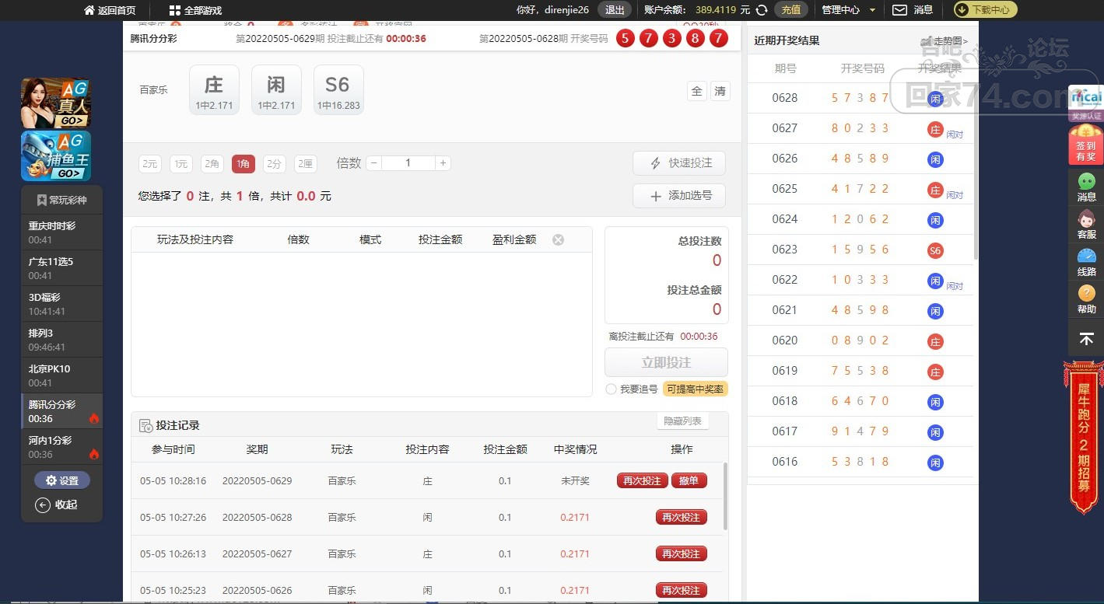Open the 客服 customer service icon

1086,223
